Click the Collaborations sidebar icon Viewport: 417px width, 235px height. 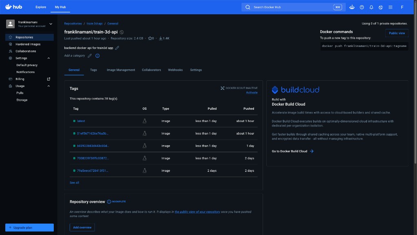click(10, 51)
